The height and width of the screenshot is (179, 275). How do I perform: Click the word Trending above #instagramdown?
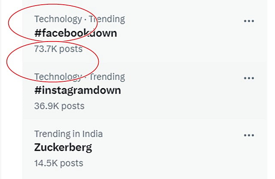coord(108,77)
